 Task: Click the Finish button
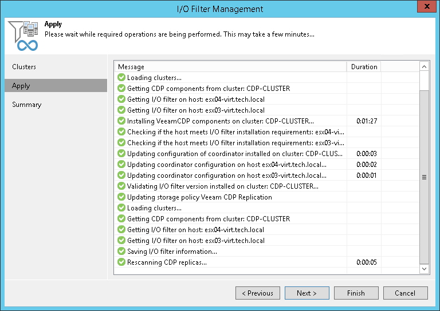[x=356, y=293]
